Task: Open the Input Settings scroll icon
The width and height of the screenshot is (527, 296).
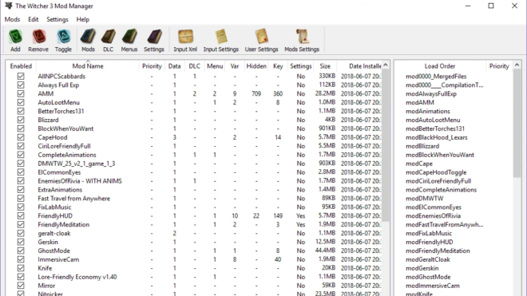Action: point(221,41)
